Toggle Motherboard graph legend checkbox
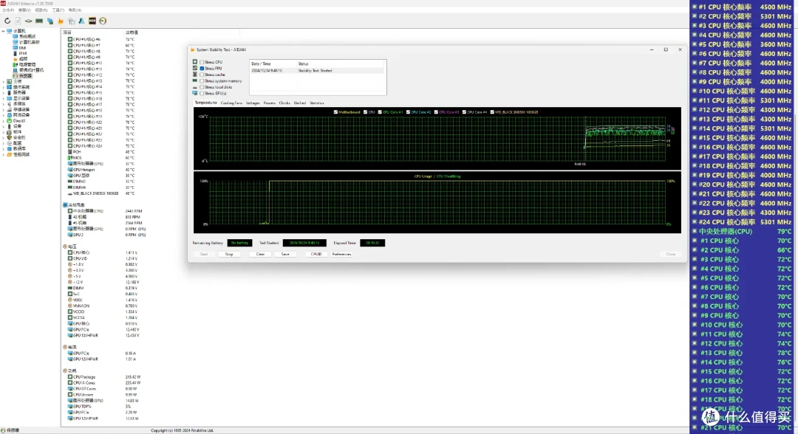Screen dimensions: 798x434 335,111
